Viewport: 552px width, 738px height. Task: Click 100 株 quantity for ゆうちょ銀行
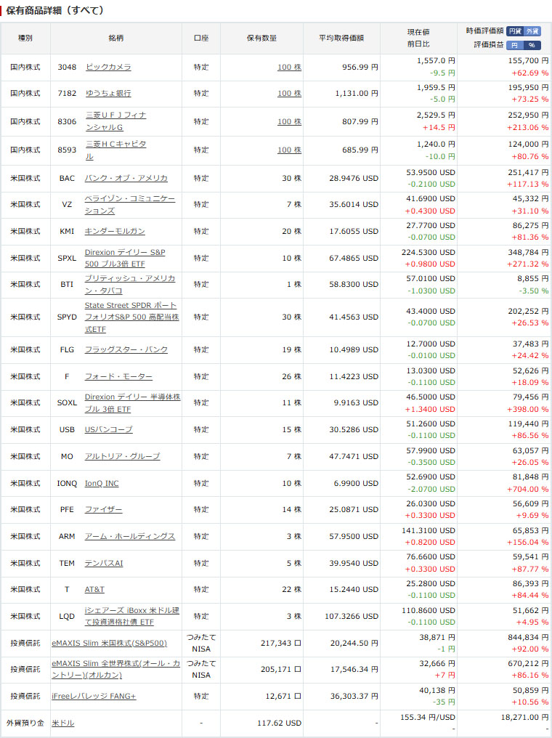pyautogui.click(x=289, y=94)
